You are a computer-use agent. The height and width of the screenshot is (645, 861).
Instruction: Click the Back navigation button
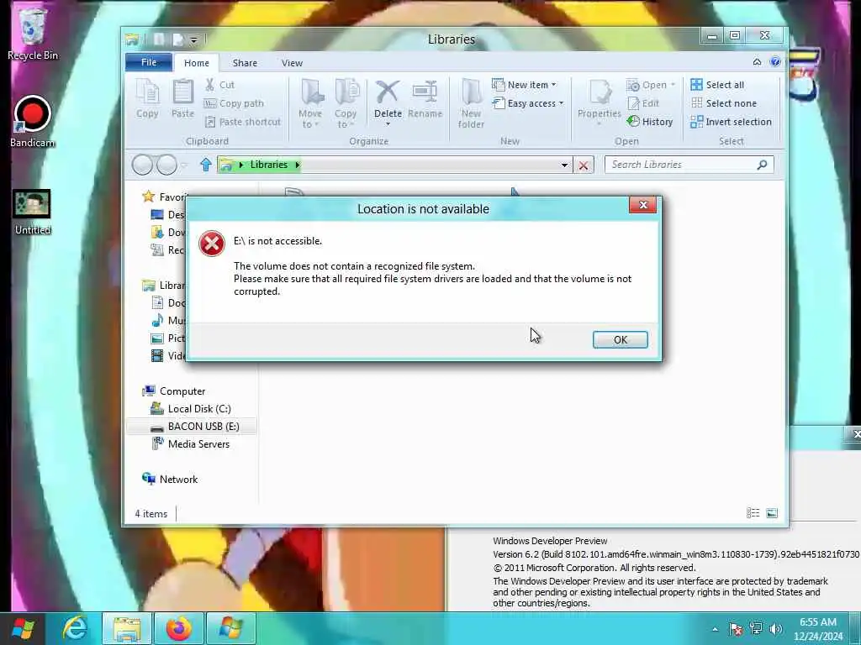click(x=142, y=165)
